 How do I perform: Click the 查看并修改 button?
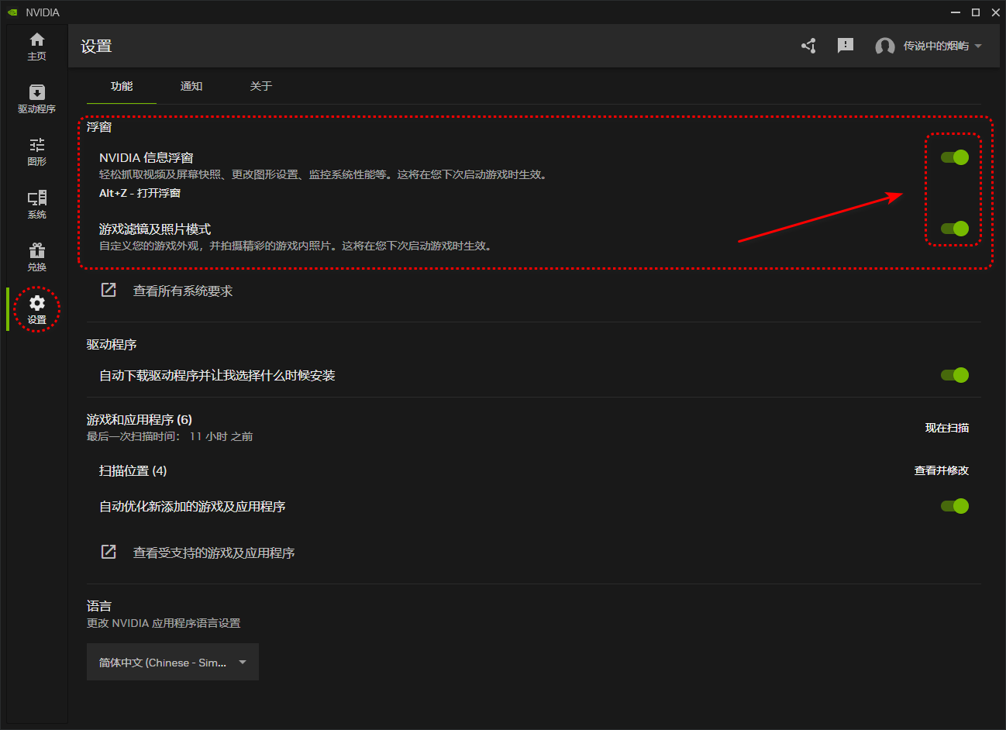[x=942, y=470]
